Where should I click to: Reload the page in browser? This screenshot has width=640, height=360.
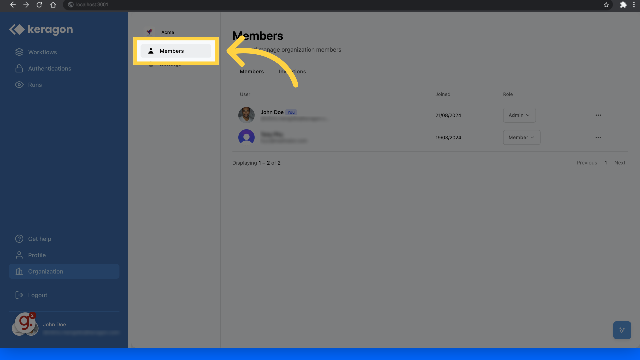coord(39,5)
